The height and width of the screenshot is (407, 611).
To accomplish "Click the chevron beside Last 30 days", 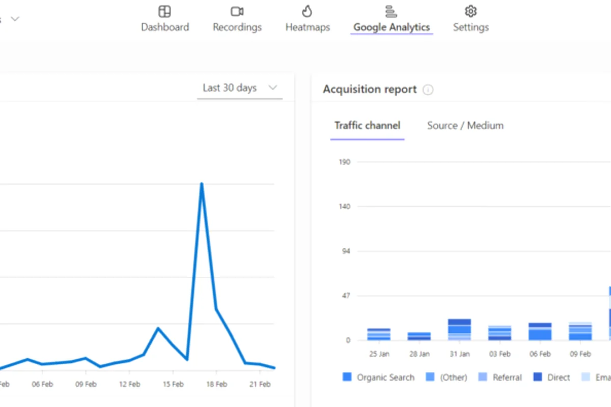I will click(273, 88).
